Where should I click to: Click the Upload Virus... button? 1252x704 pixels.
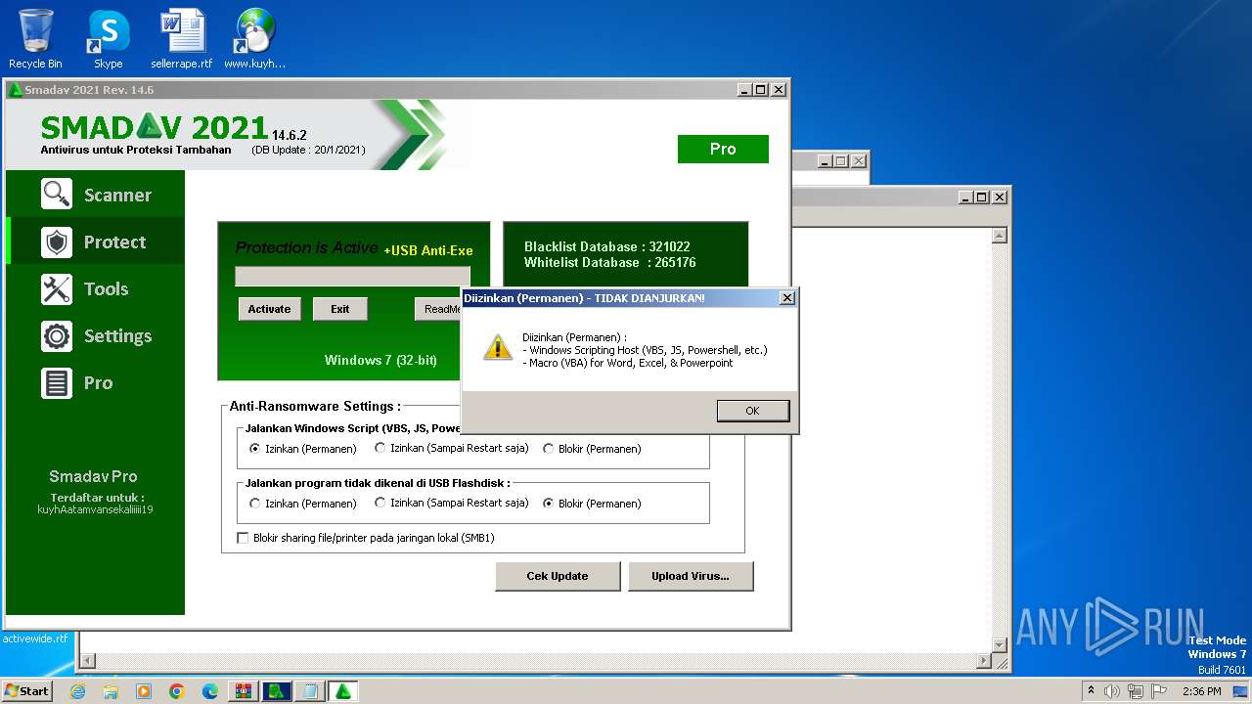[691, 576]
